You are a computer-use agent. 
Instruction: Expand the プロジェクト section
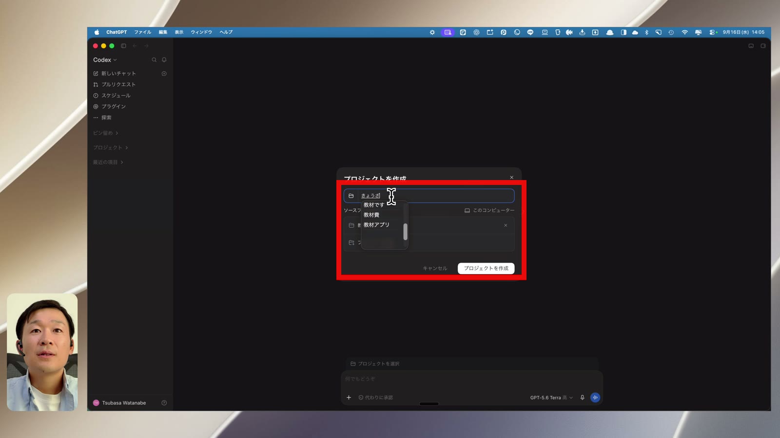pyautogui.click(x=110, y=147)
